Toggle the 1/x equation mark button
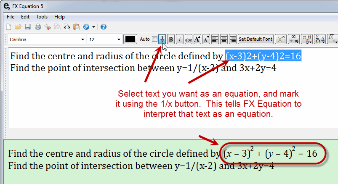The width and height of the screenshot is (338, 184). [162, 39]
